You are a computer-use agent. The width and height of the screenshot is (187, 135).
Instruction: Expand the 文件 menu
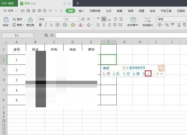coord(10,11)
